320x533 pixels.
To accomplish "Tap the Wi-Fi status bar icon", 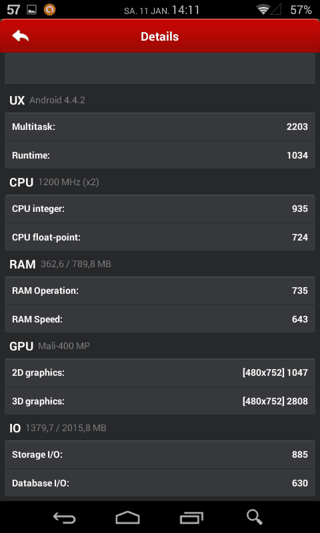I will coord(263,10).
